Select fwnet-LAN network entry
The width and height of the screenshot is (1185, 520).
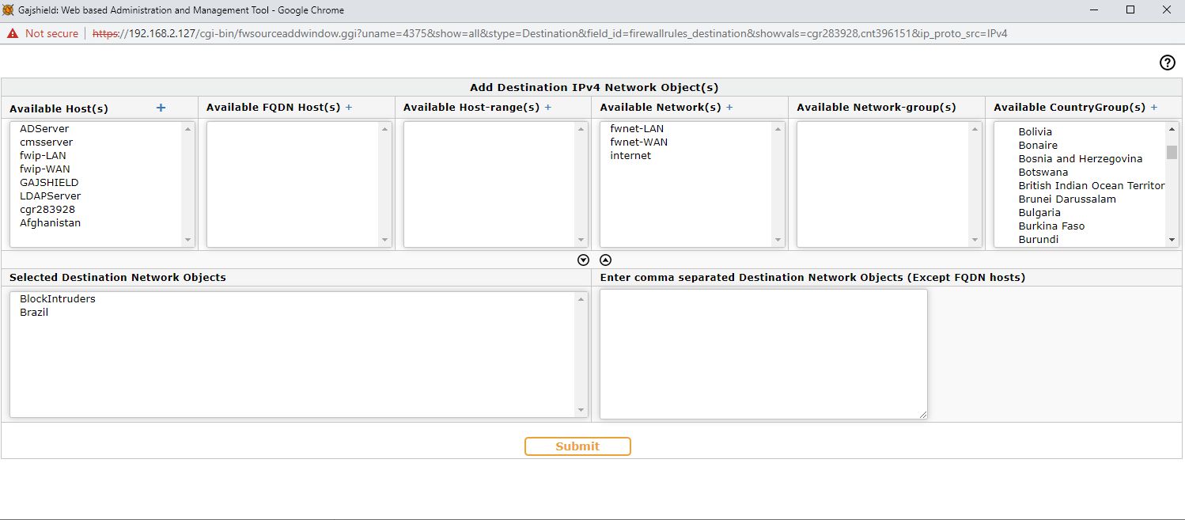pos(637,128)
